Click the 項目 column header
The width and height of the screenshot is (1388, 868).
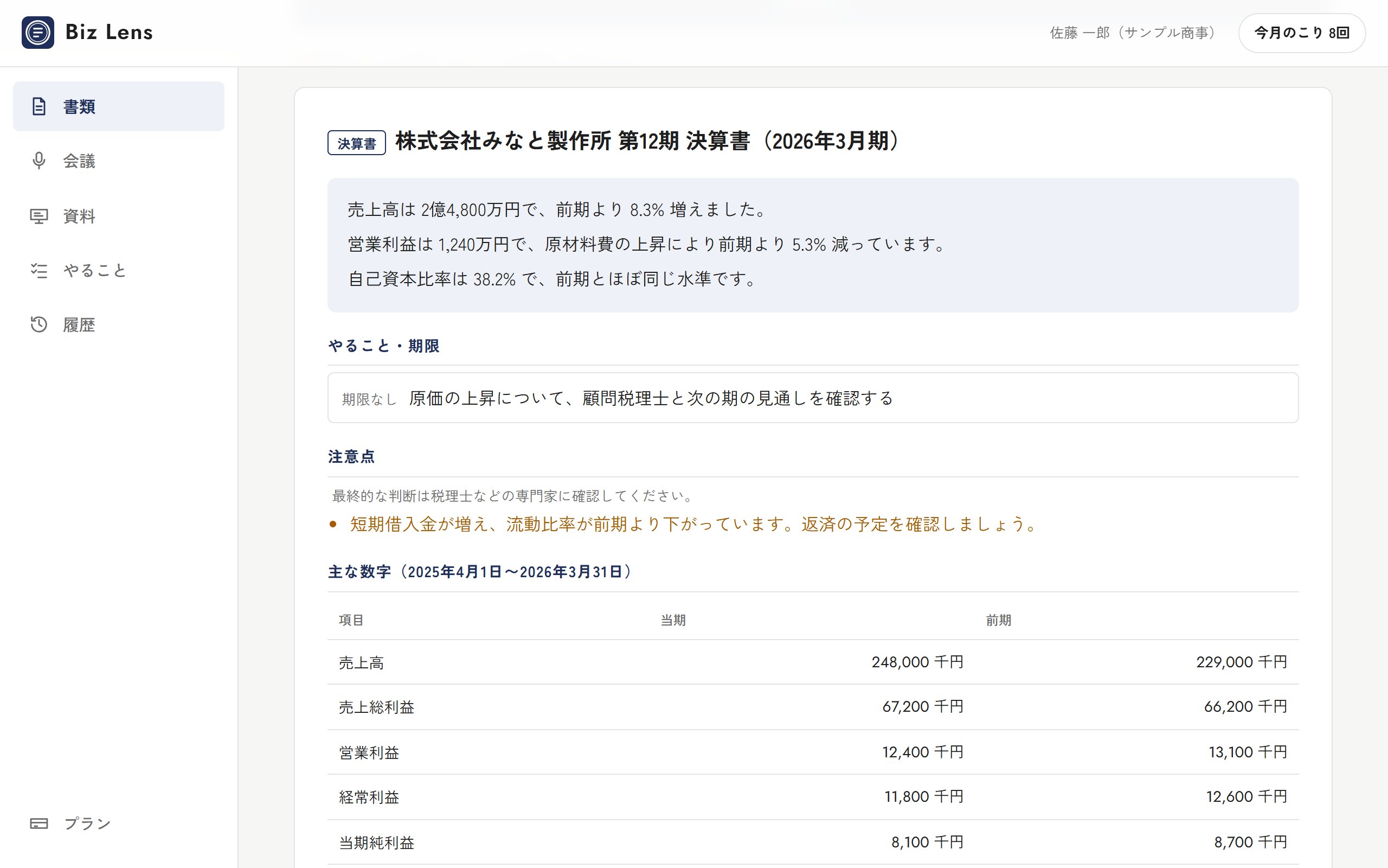pyautogui.click(x=351, y=620)
